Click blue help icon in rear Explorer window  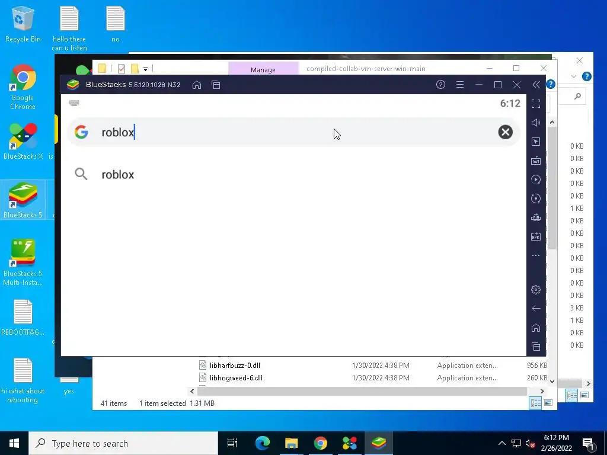tap(586, 76)
